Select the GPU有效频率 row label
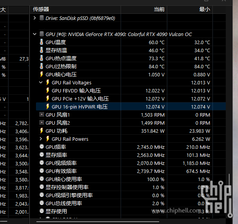The width and height of the screenshot is (238, 224). [x=61, y=171]
